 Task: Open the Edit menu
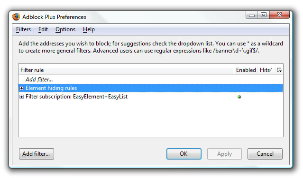tap(43, 29)
